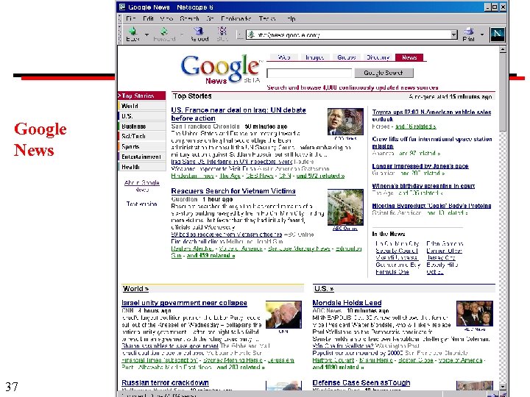
Task: Open the US, France near deal on Iraq headline
Action: [x=239, y=114]
